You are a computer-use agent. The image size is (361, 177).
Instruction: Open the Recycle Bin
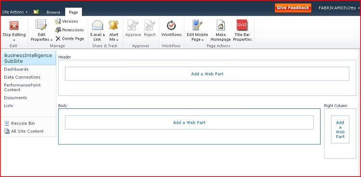[23, 123]
